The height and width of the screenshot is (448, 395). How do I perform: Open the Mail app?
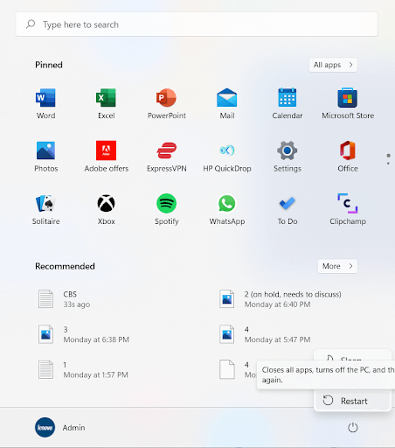click(x=227, y=103)
